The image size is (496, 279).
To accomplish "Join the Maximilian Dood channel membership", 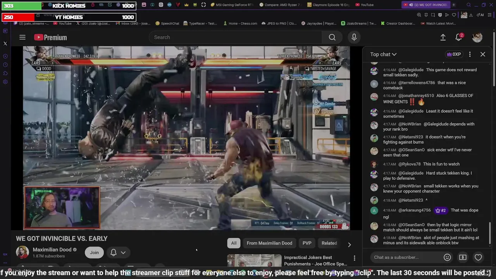I will coord(94,252).
